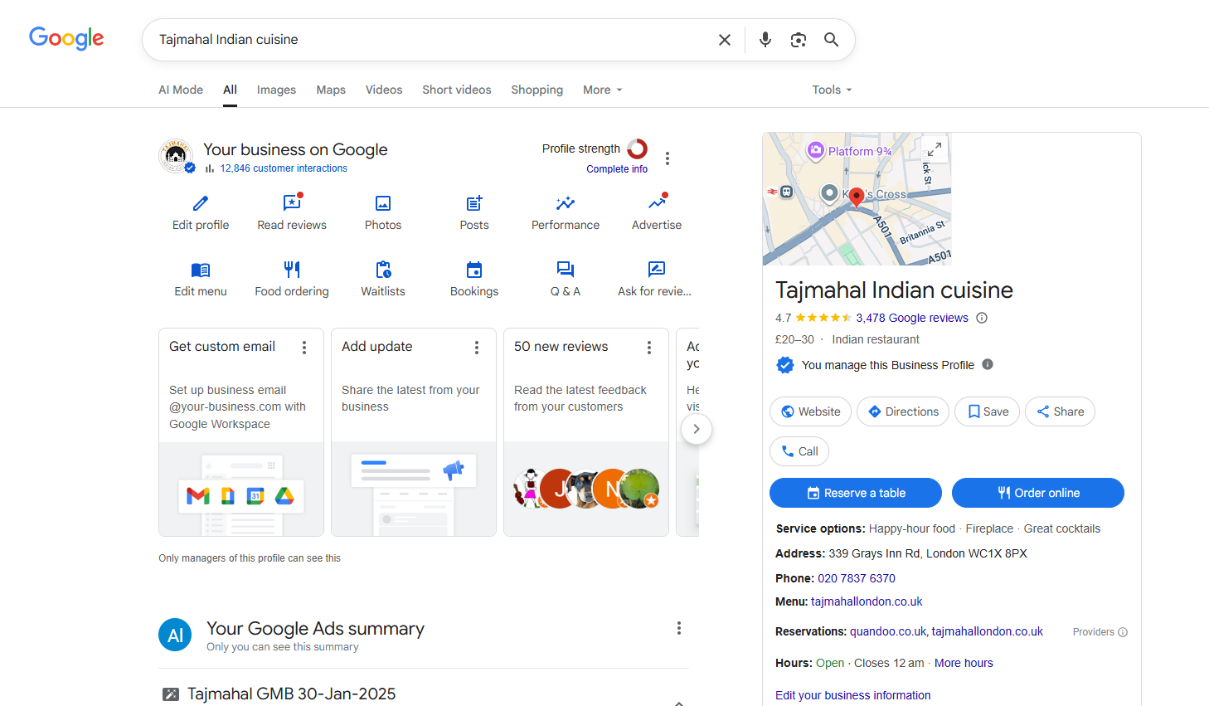Click the voice search microphone icon

coord(765,40)
